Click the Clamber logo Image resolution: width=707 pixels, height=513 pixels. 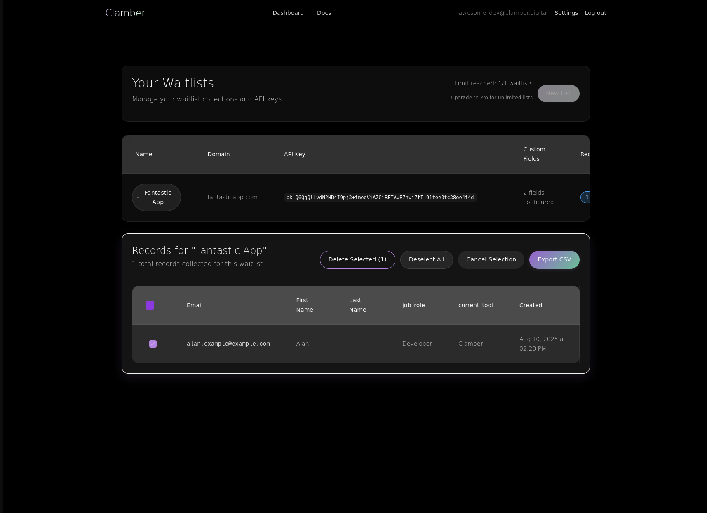click(125, 13)
